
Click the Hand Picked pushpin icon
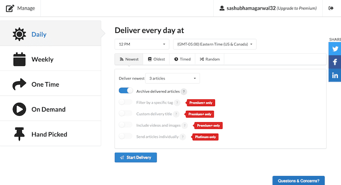[19, 134]
